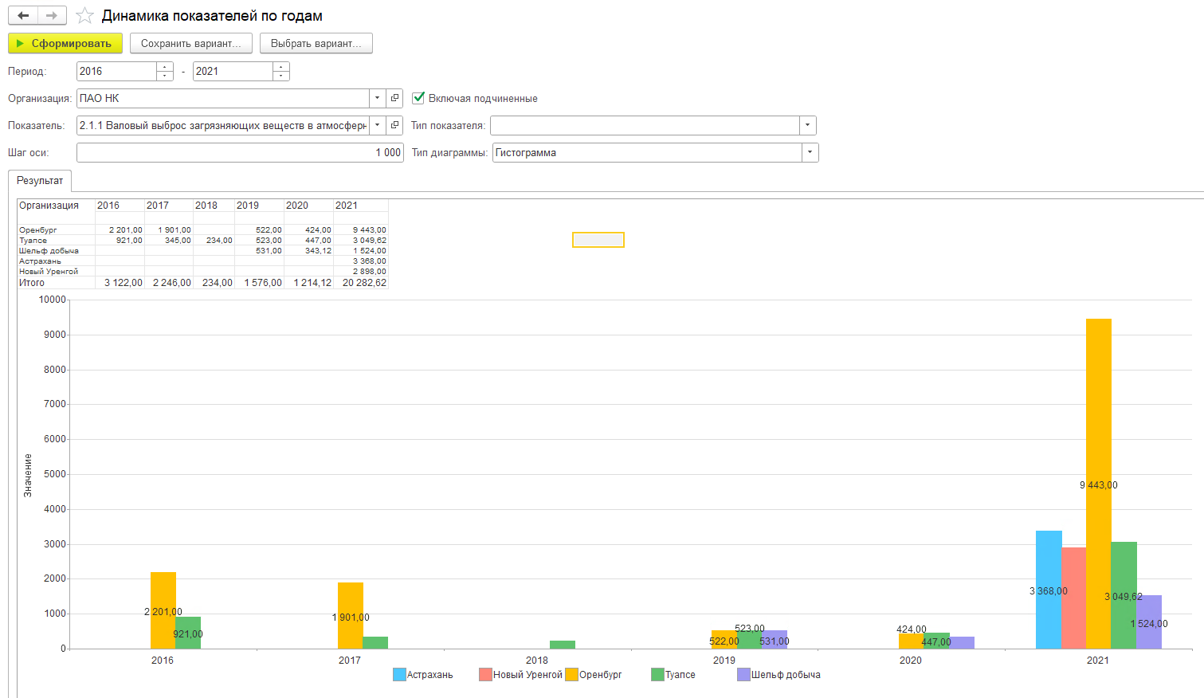The width and height of the screenshot is (1204, 698).
Task: Click the Астрахань blue legend swatch
Action: click(x=399, y=675)
